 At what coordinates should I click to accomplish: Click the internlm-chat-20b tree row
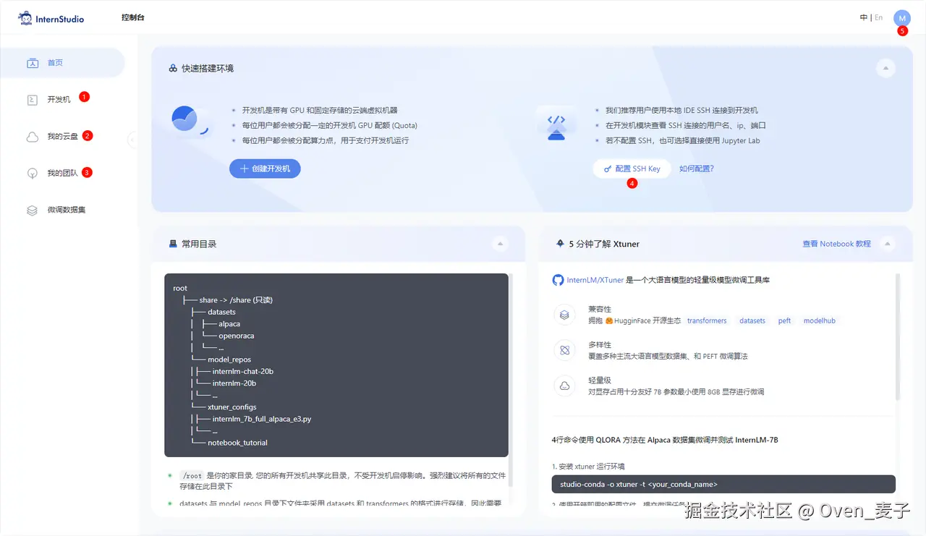click(x=243, y=371)
